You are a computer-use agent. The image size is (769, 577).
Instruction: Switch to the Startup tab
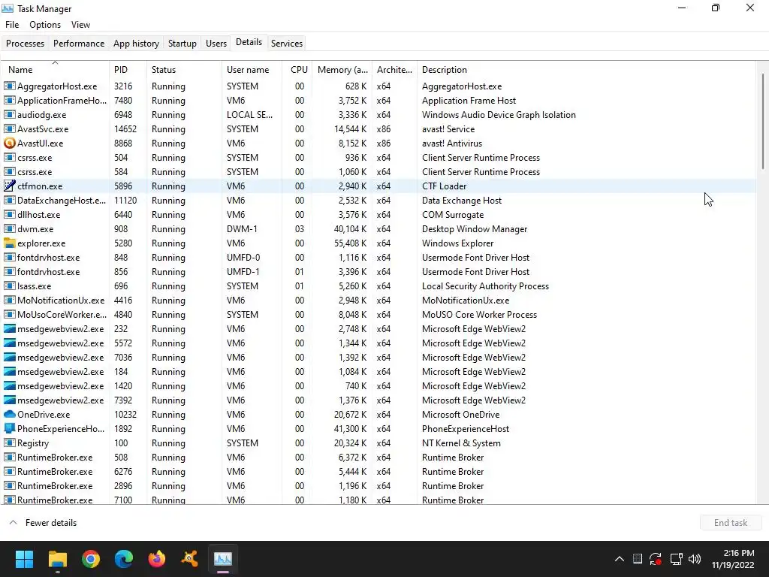182,43
